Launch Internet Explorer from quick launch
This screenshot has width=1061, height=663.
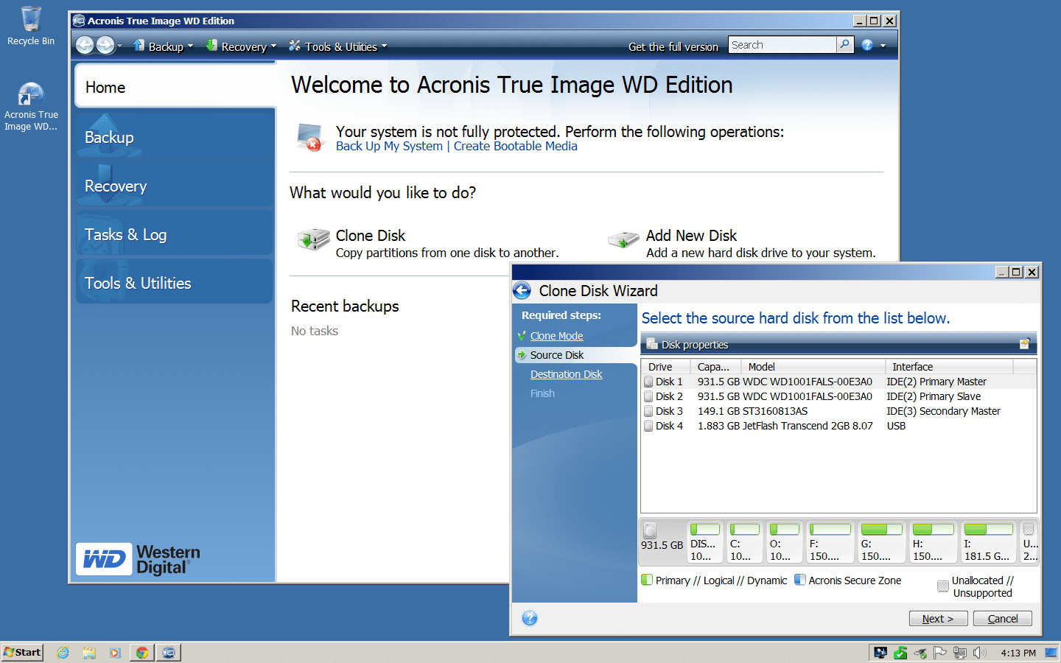click(x=63, y=652)
